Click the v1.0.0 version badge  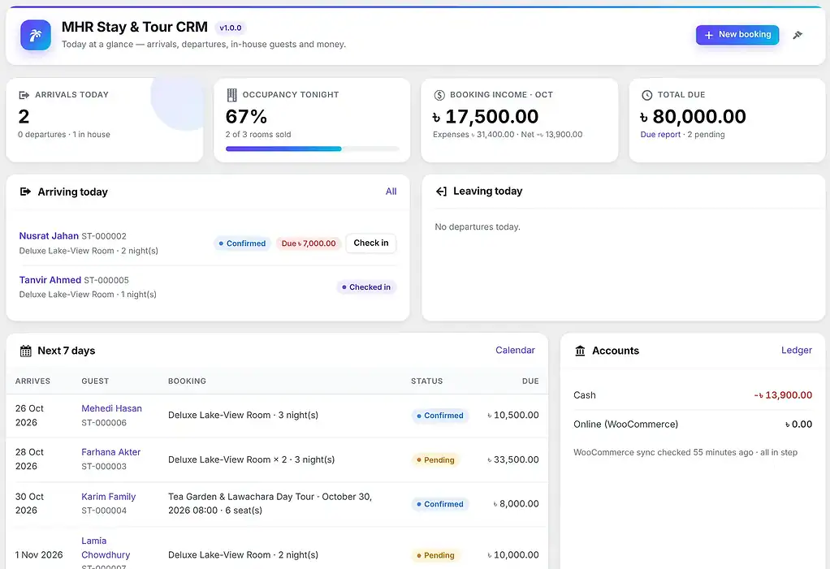[231, 28]
